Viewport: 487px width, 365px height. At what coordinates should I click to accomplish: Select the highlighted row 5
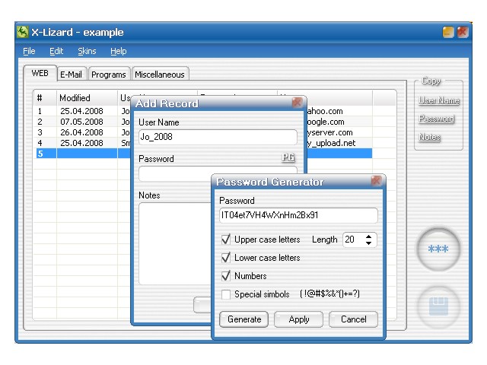[81, 154]
